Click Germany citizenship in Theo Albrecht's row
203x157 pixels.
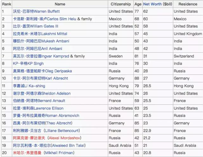pos(116,123)
